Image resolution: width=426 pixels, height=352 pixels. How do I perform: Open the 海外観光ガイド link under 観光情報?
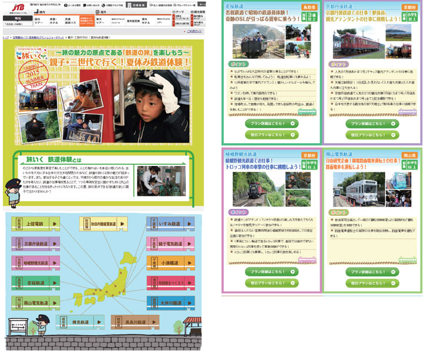[x=199, y=23]
